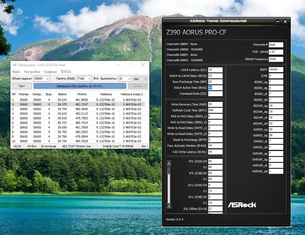Click the tREFI field showing 14444
The height and width of the screenshot is (235, 305).
point(276,70)
